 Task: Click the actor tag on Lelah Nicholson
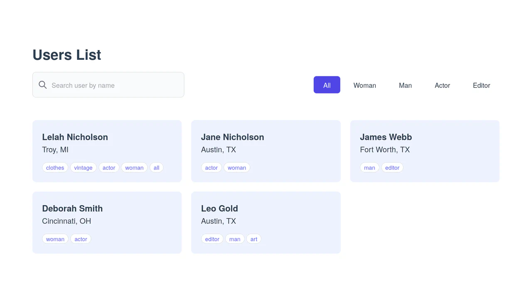[109, 168]
